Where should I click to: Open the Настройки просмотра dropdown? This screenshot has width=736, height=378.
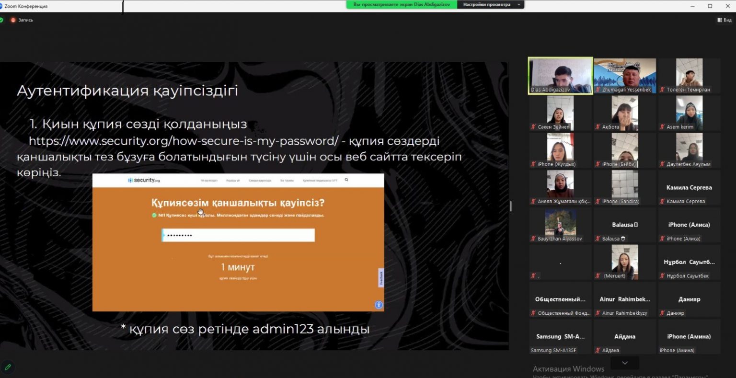(x=490, y=5)
